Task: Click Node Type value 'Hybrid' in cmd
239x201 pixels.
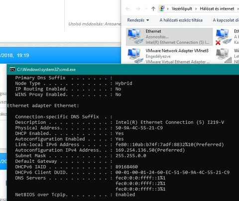Action: [124, 83]
